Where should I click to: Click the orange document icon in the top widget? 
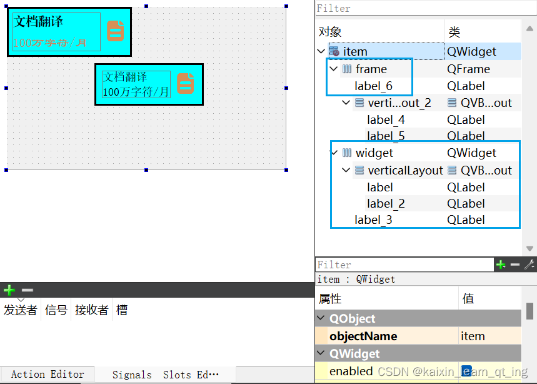pos(115,31)
